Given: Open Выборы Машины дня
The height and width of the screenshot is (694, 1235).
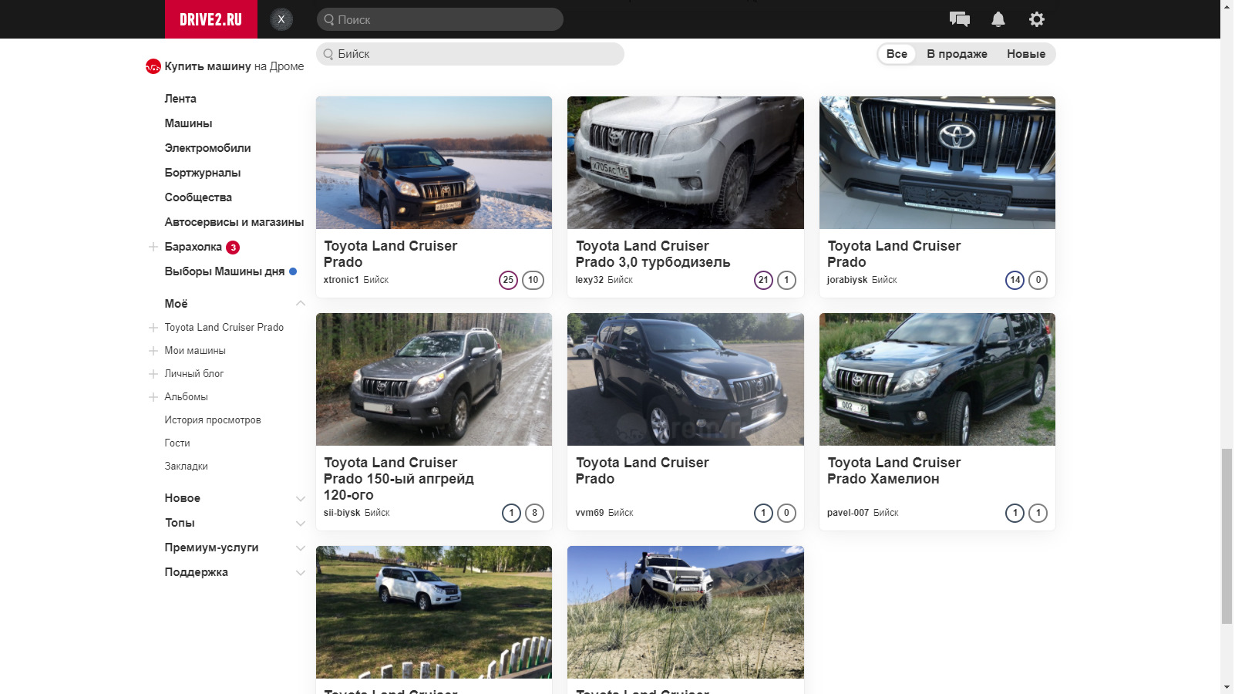Looking at the screenshot, I should pyautogui.click(x=224, y=271).
